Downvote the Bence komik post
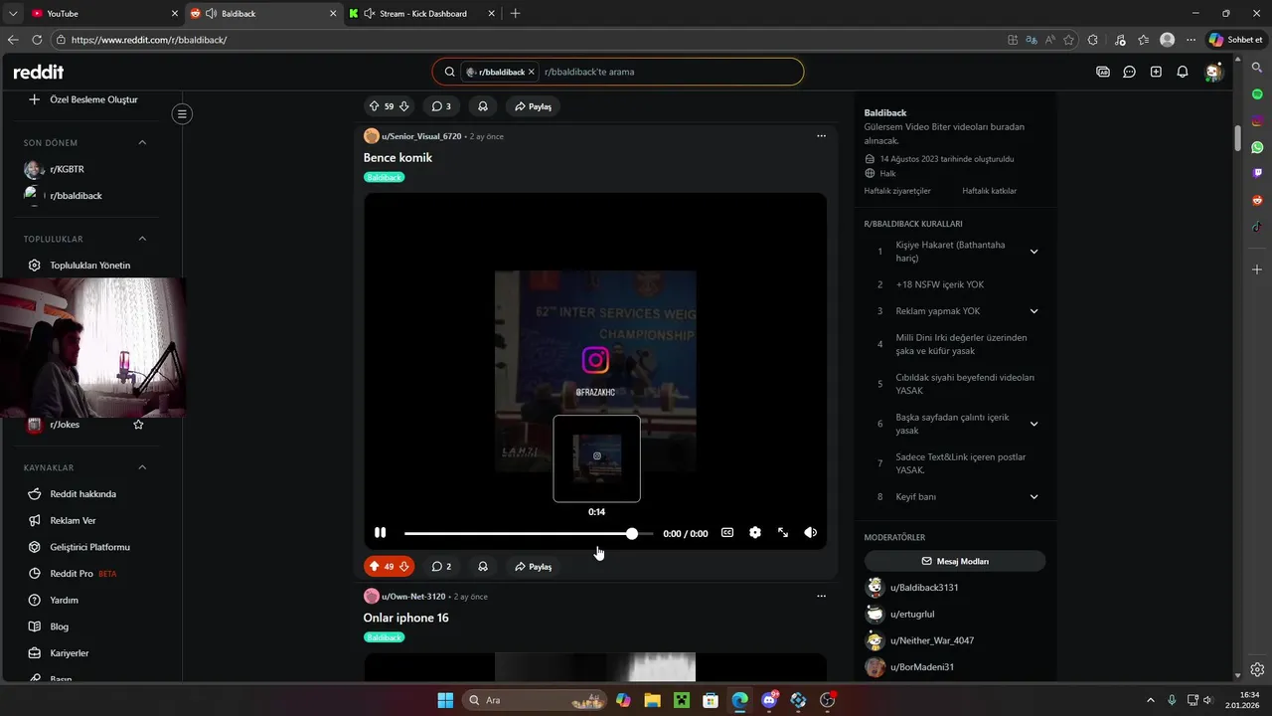This screenshot has height=716, width=1272. click(404, 566)
